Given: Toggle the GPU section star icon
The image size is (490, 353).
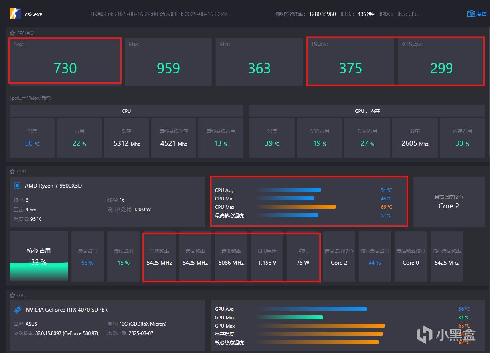Looking at the screenshot, I should coord(12,295).
